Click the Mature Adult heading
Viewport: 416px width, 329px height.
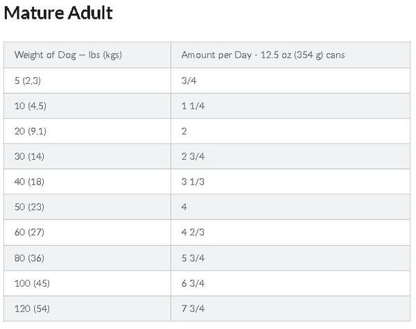58,13
